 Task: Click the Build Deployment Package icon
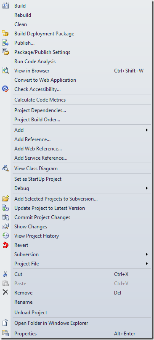coord(5,34)
